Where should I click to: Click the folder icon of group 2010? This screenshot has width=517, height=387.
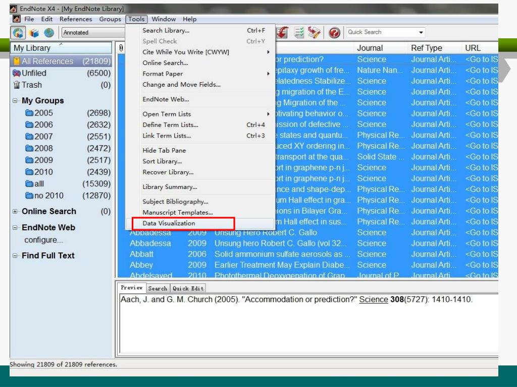click(x=29, y=172)
